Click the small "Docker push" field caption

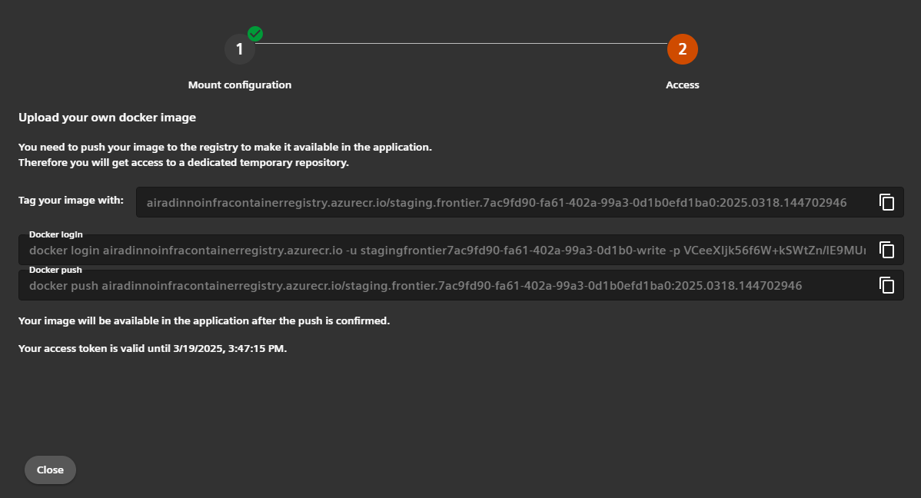pyautogui.click(x=55, y=270)
